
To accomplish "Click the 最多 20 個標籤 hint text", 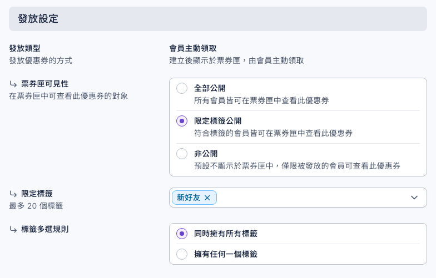I will point(36,206).
